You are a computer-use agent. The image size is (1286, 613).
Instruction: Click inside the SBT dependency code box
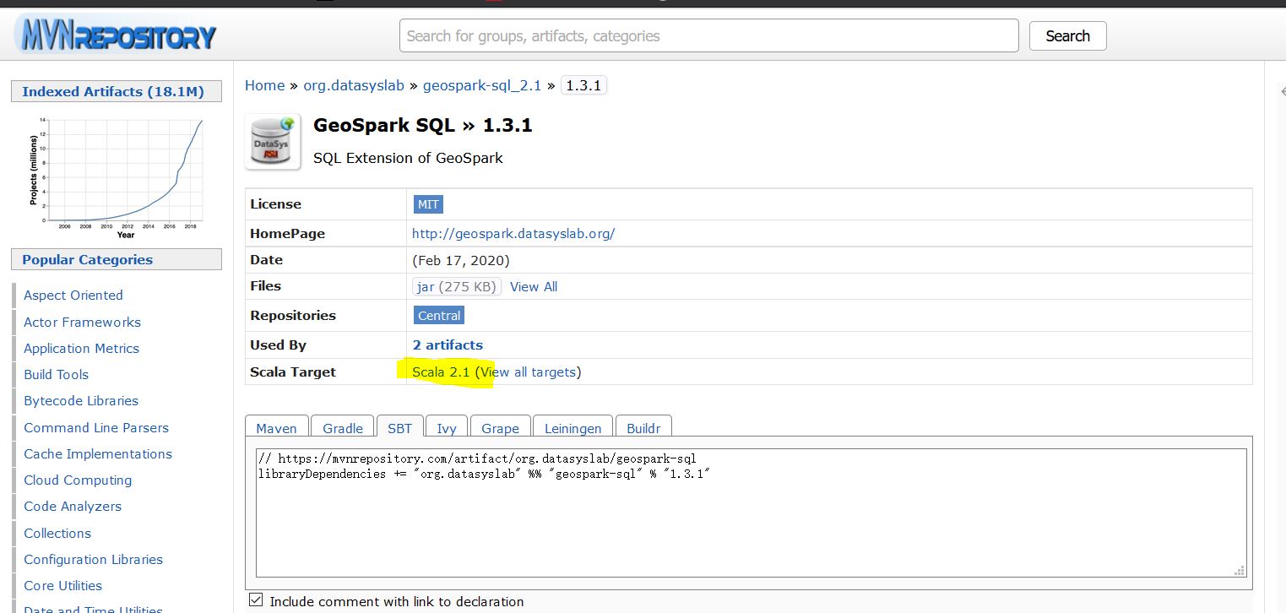coord(751,513)
